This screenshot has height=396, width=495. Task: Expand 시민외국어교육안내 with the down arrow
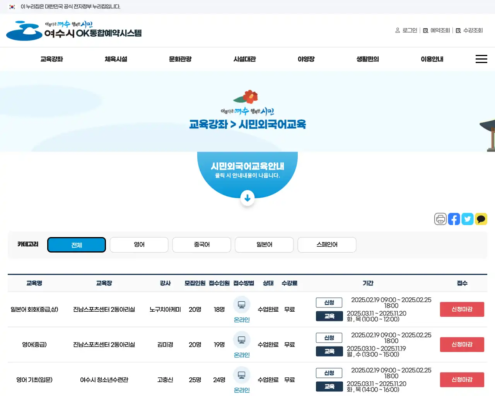247,198
